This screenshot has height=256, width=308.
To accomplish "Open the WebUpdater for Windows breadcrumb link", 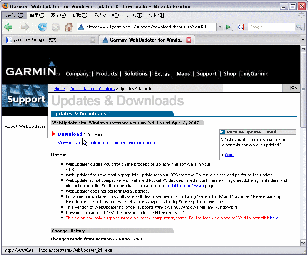I will point(92,88).
